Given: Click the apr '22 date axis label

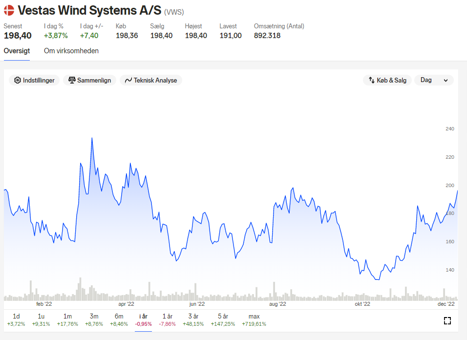Looking at the screenshot, I should pos(127,304).
